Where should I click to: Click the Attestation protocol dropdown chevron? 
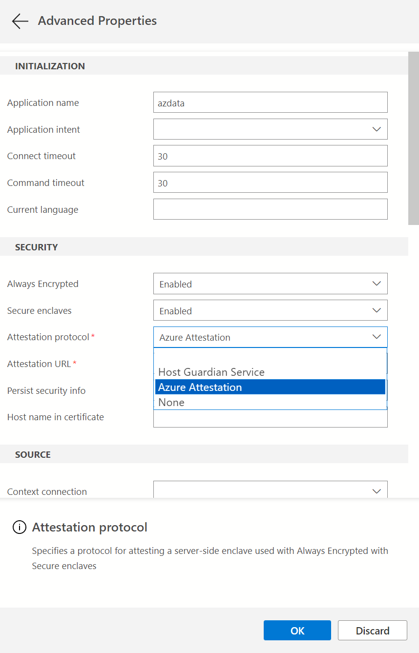(x=376, y=337)
